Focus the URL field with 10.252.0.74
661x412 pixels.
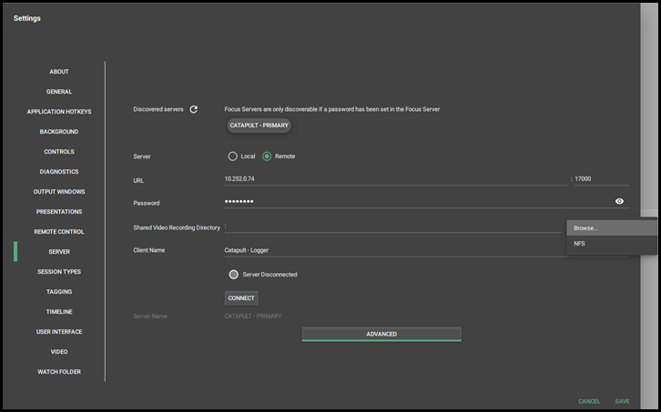(x=396, y=179)
